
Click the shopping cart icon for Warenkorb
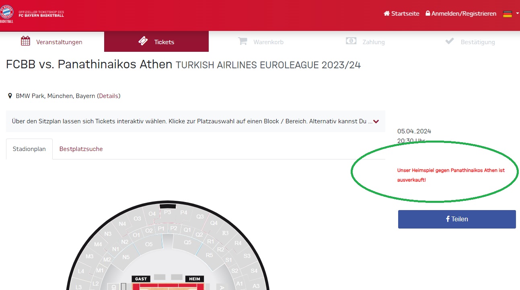click(242, 41)
